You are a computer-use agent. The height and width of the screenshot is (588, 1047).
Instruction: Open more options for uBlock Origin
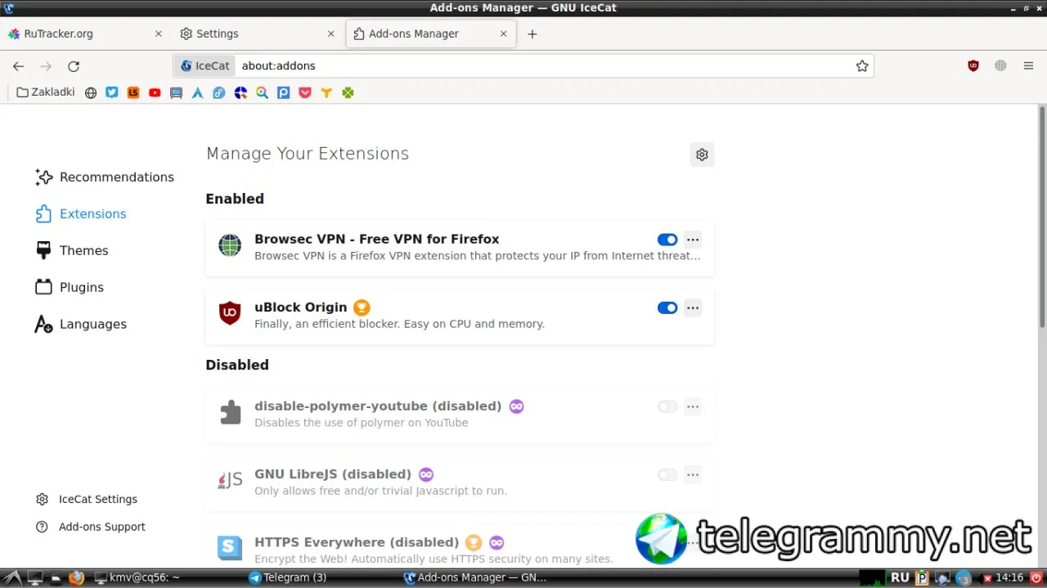click(693, 308)
